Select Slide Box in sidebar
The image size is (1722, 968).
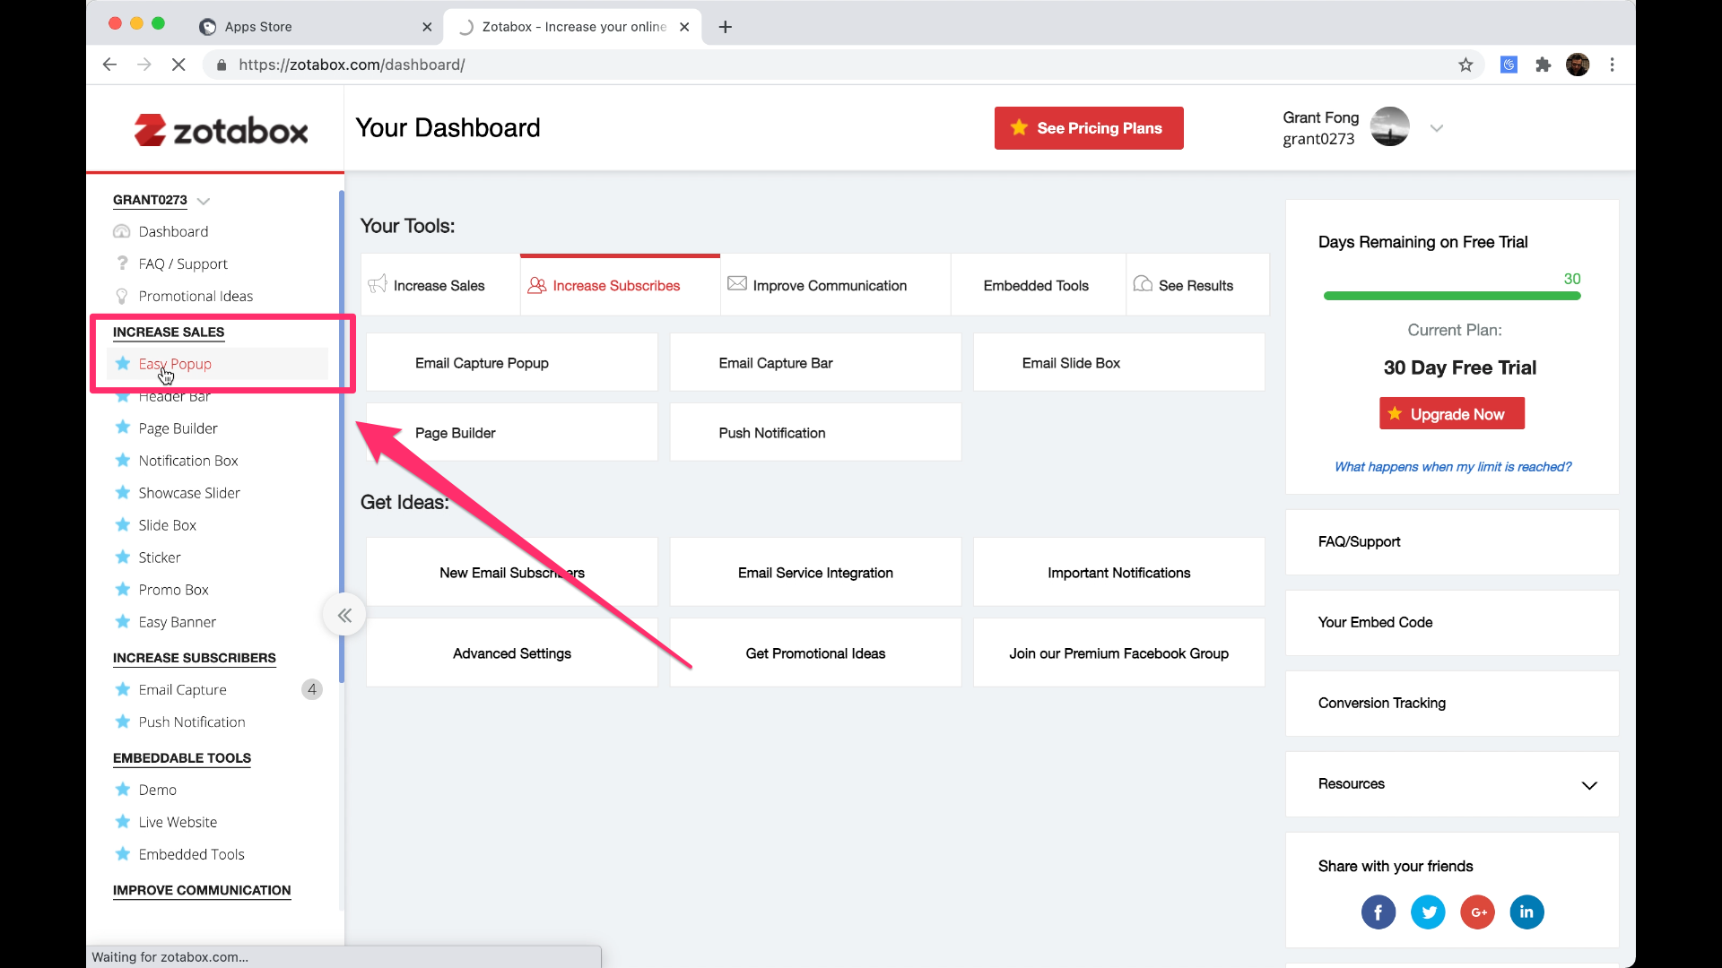pyautogui.click(x=168, y=525)
